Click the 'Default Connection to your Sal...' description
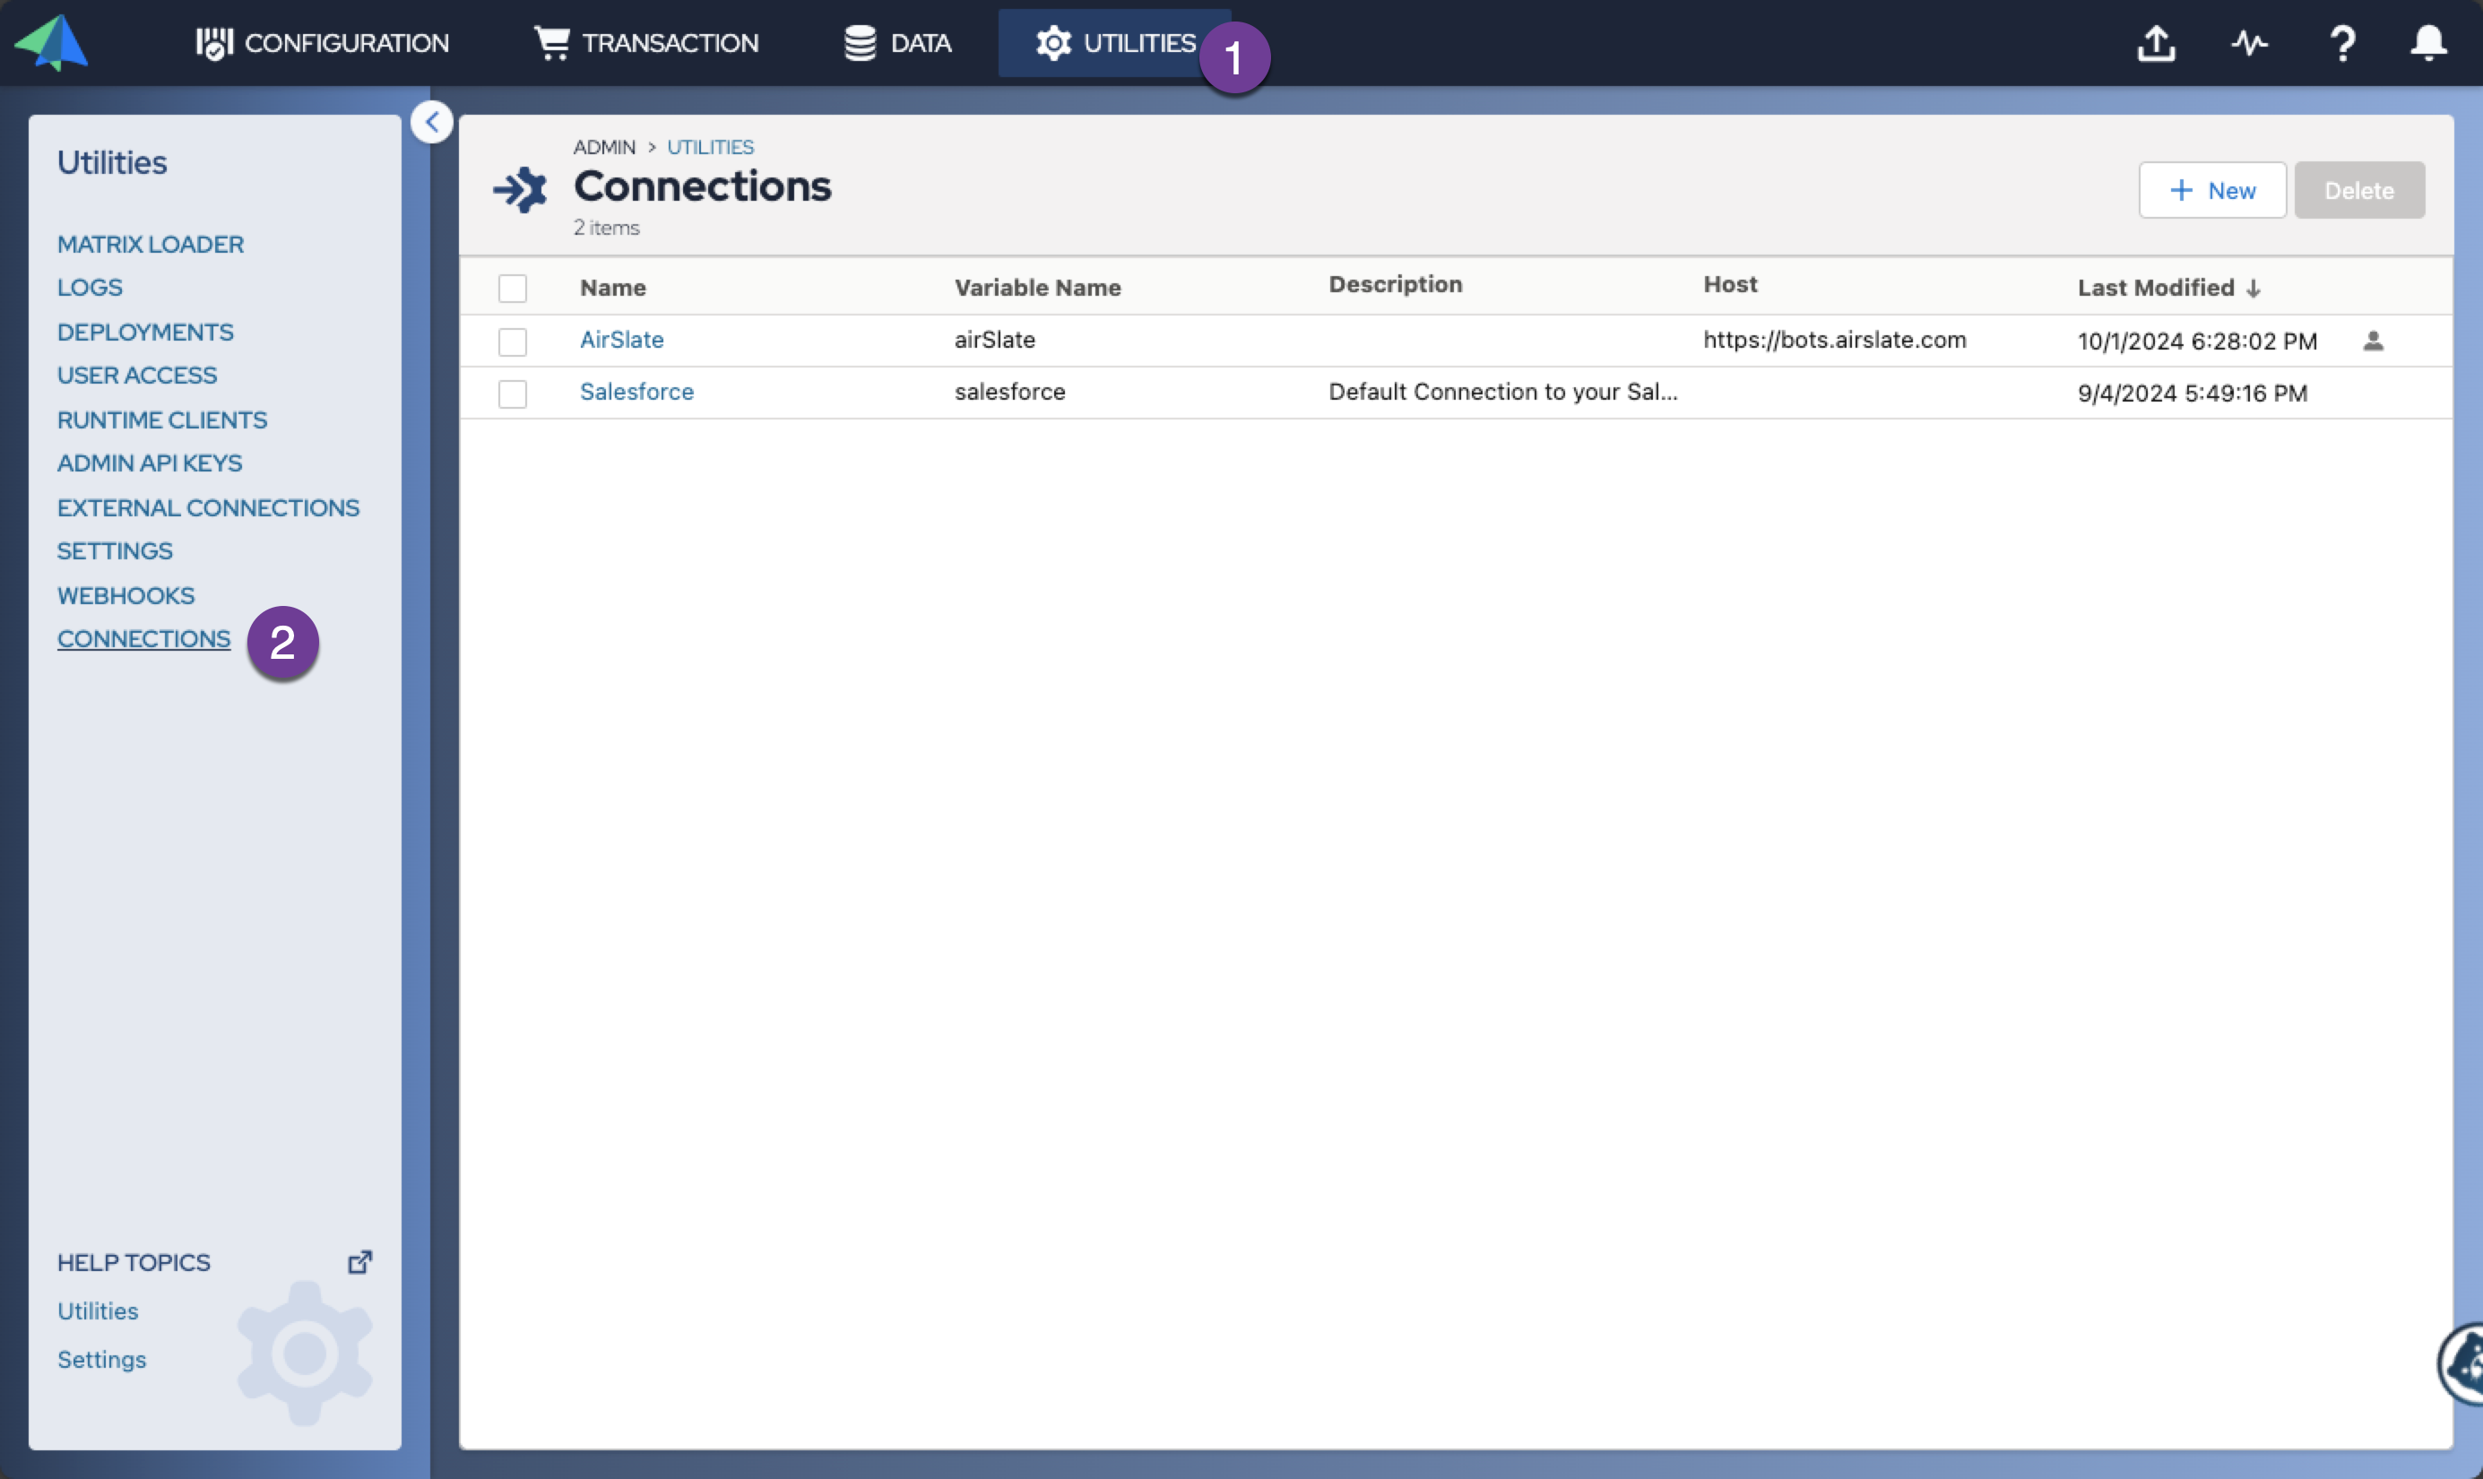This screenshot has height=1479, width=2483. pos(1502,391)
